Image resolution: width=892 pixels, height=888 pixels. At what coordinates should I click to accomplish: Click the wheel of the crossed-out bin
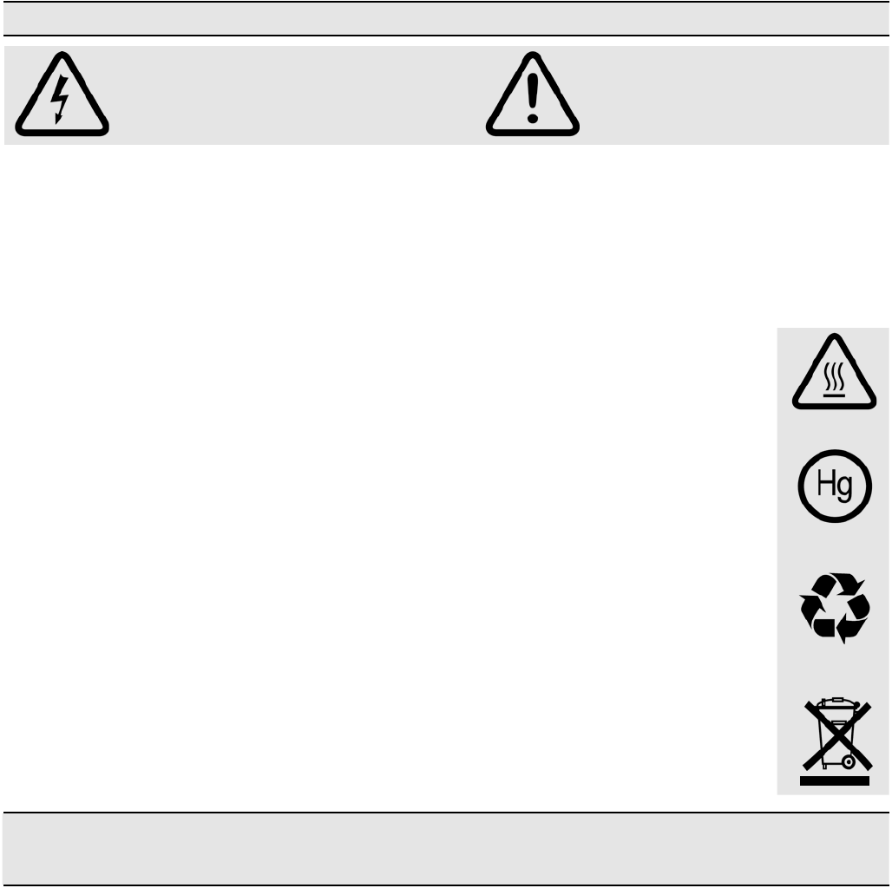849,761
